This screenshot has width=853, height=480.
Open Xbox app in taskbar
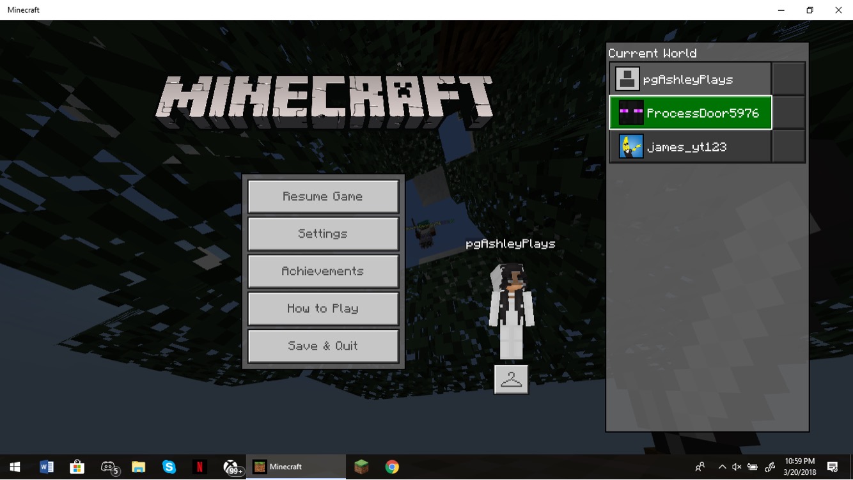click(x=231, y=467)
